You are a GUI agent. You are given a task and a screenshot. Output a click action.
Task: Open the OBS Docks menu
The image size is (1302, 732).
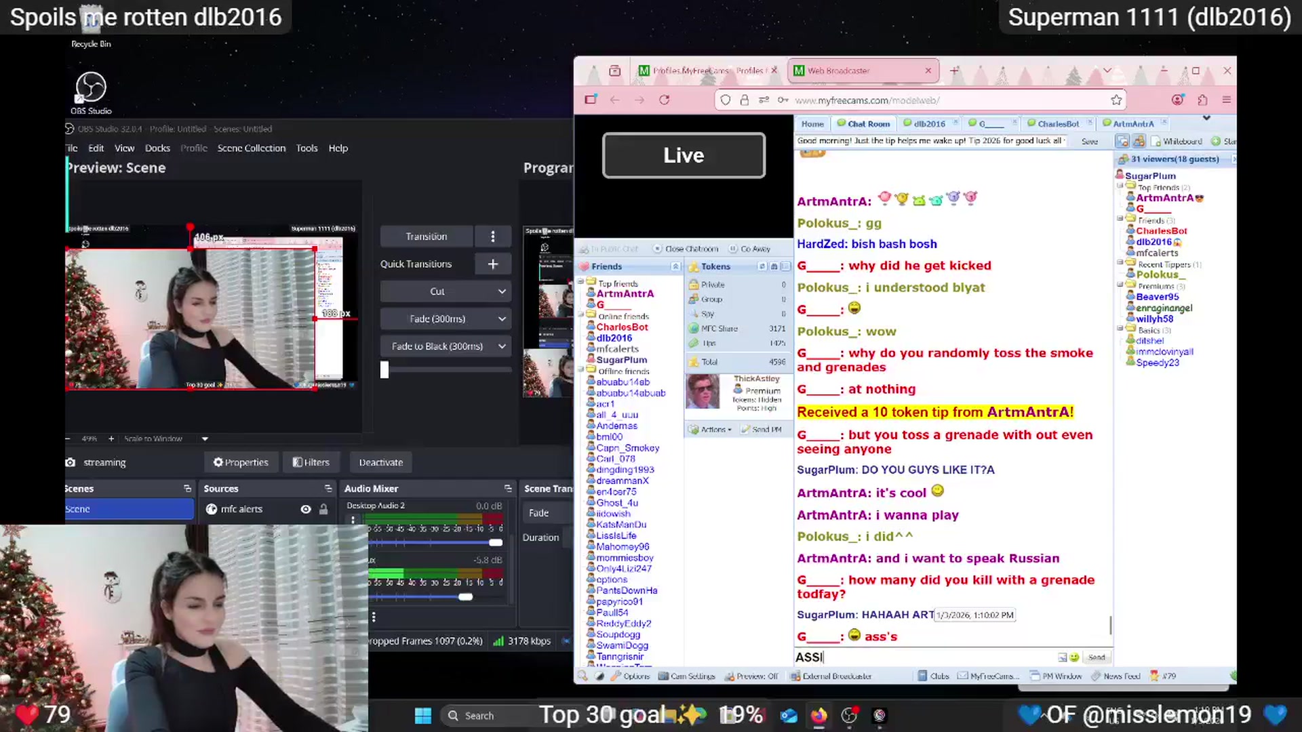(157, 148)
